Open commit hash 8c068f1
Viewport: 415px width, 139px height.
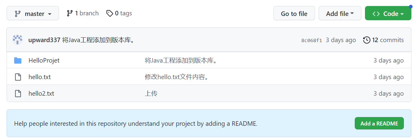coord(312,40)
